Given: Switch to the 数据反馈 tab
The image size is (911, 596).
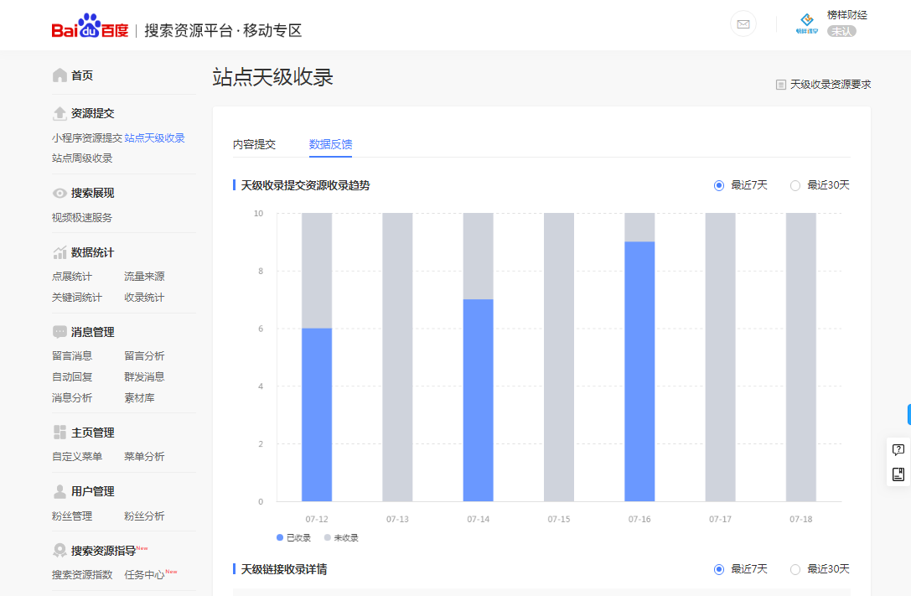Looking at the screenshot, I should coord(330,144).
